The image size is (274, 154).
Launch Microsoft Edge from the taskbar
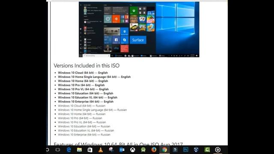(x=68, y=150)
